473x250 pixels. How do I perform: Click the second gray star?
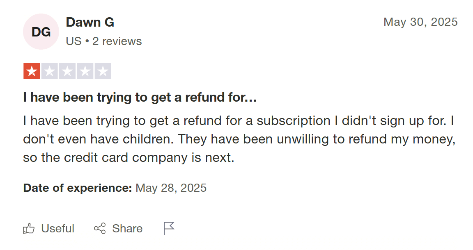click(x=49, y=71)
